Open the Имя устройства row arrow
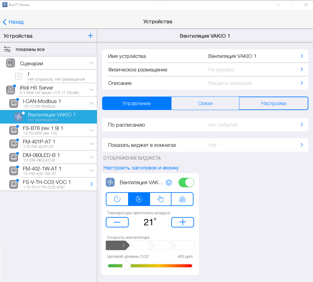The width and height of the screenshot is (313, 282). pos(302,56)
